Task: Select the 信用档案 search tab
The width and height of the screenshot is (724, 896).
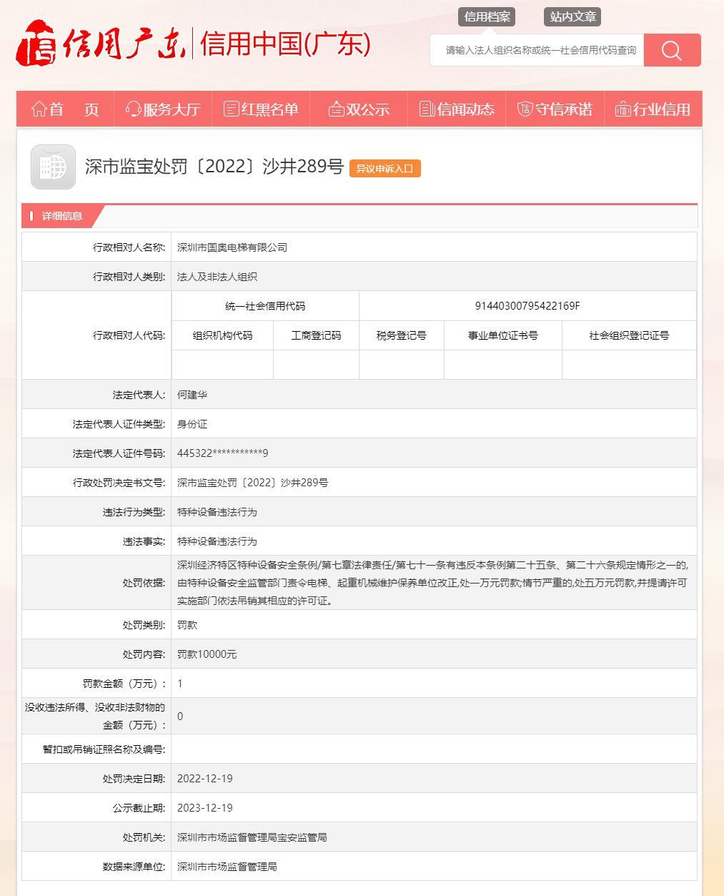Action: (x=487, y=16)
